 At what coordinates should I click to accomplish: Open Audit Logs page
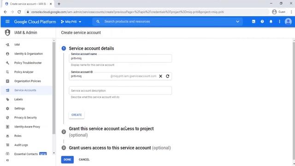(21, 145)
